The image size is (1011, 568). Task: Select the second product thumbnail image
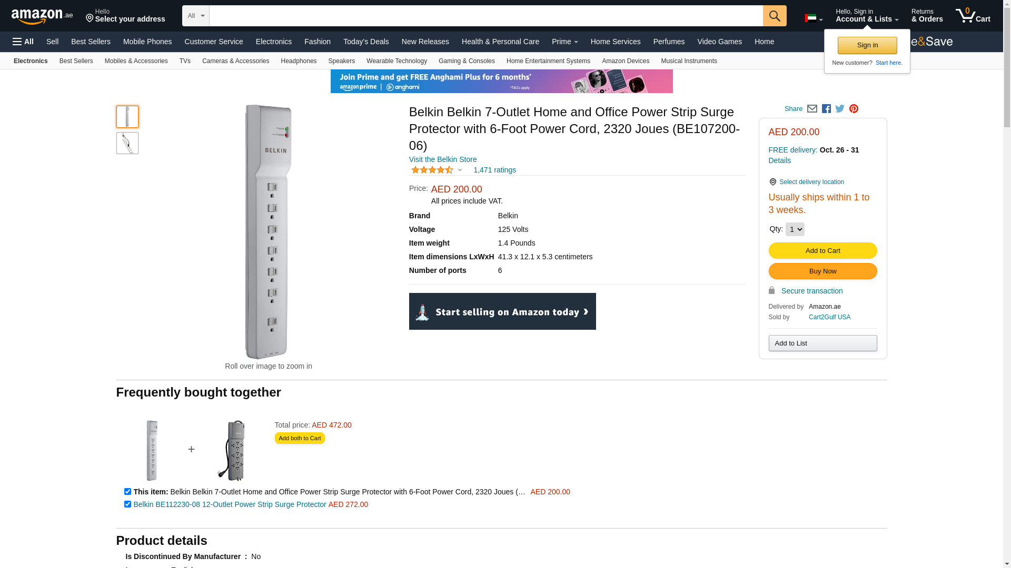127,143
